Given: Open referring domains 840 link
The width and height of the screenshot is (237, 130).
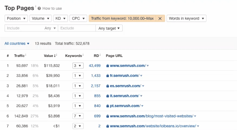Looking at the screenshot, I should coord(97,106).
